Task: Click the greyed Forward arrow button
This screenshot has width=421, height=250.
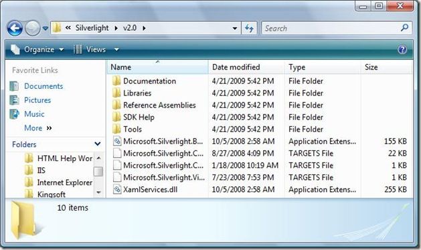Action: (x=33, y=28)
